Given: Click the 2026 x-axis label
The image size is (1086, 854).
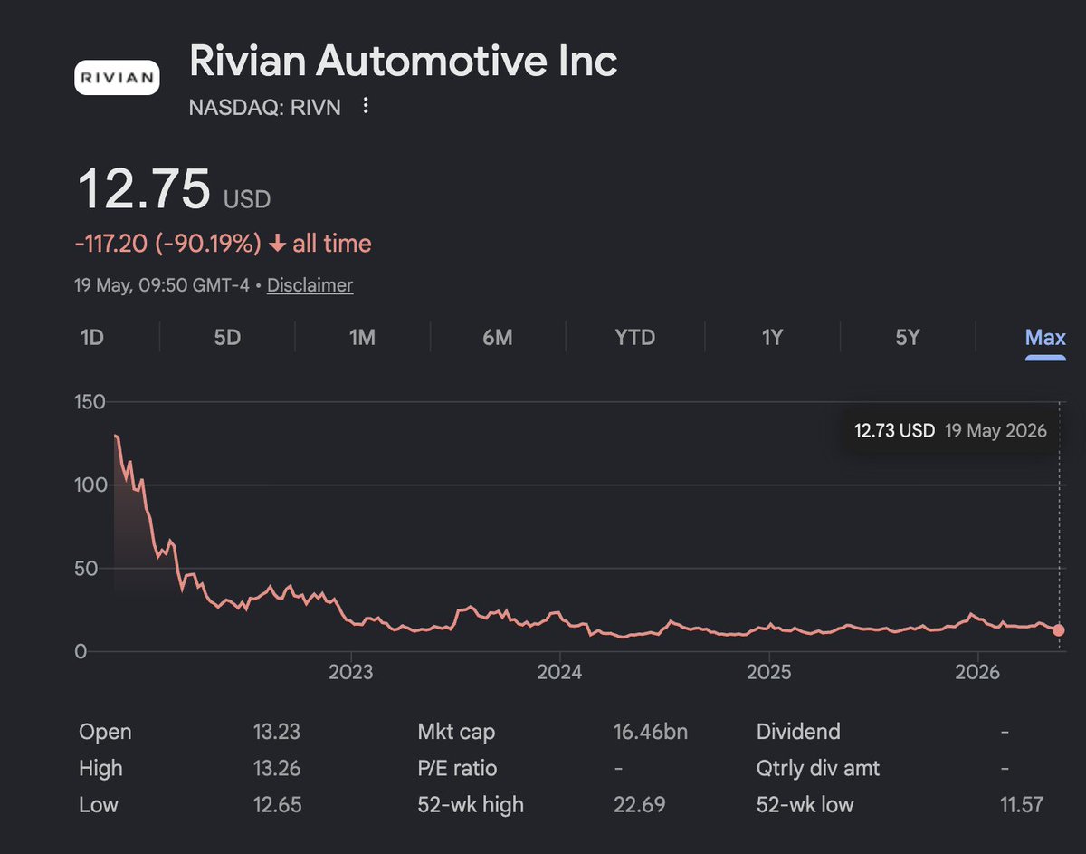Looking at the screenshot, I should [x=977, y=673].
